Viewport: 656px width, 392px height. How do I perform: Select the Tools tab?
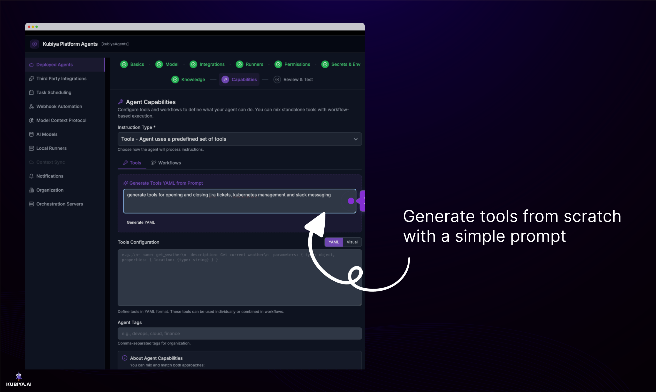[x=132, y=163]
